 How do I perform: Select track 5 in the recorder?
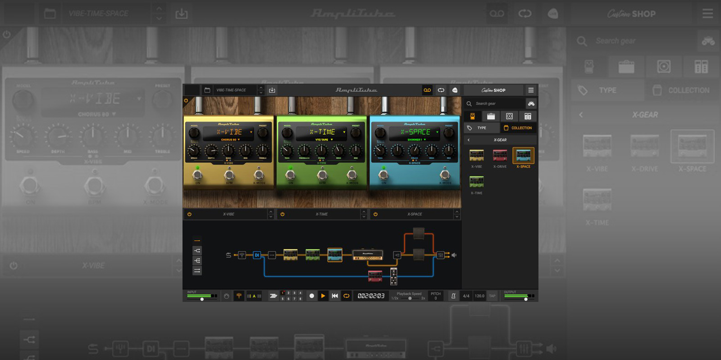[x=283, y=299]
